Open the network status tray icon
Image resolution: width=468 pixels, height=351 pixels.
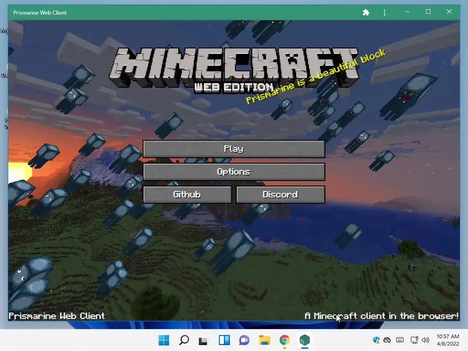[x=414, y=340]
